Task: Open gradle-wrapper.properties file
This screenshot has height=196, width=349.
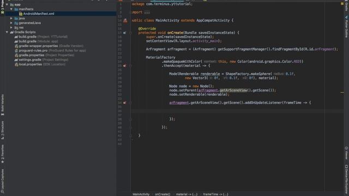Action: (51, 46)
